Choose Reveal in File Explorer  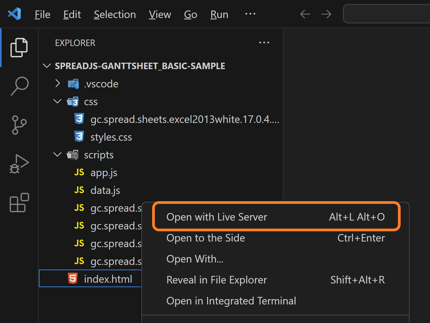click(x=276, y=280)
